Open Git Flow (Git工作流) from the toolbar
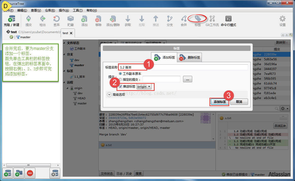Viewport: 295px width, 181px height. click(212, 19)
